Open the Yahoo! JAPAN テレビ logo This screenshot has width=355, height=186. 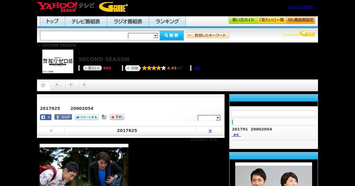click(66, 7)
